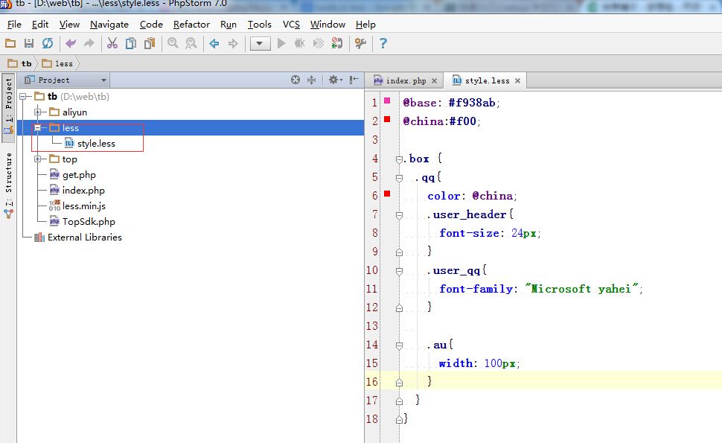Click the Open folder toolbar icon

(10, 43)
